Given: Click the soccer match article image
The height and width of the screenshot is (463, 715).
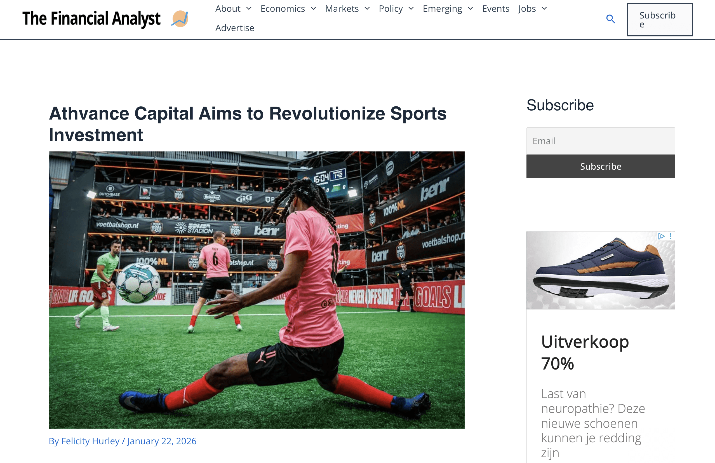Looking at the screenshot, I should coord(257,290).
